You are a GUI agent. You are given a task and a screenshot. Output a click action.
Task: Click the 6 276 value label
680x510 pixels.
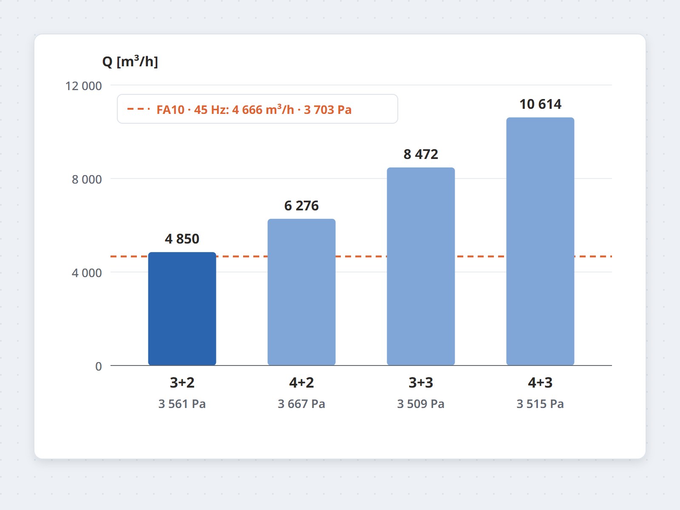pyautogui.click(x=301, y=206)
